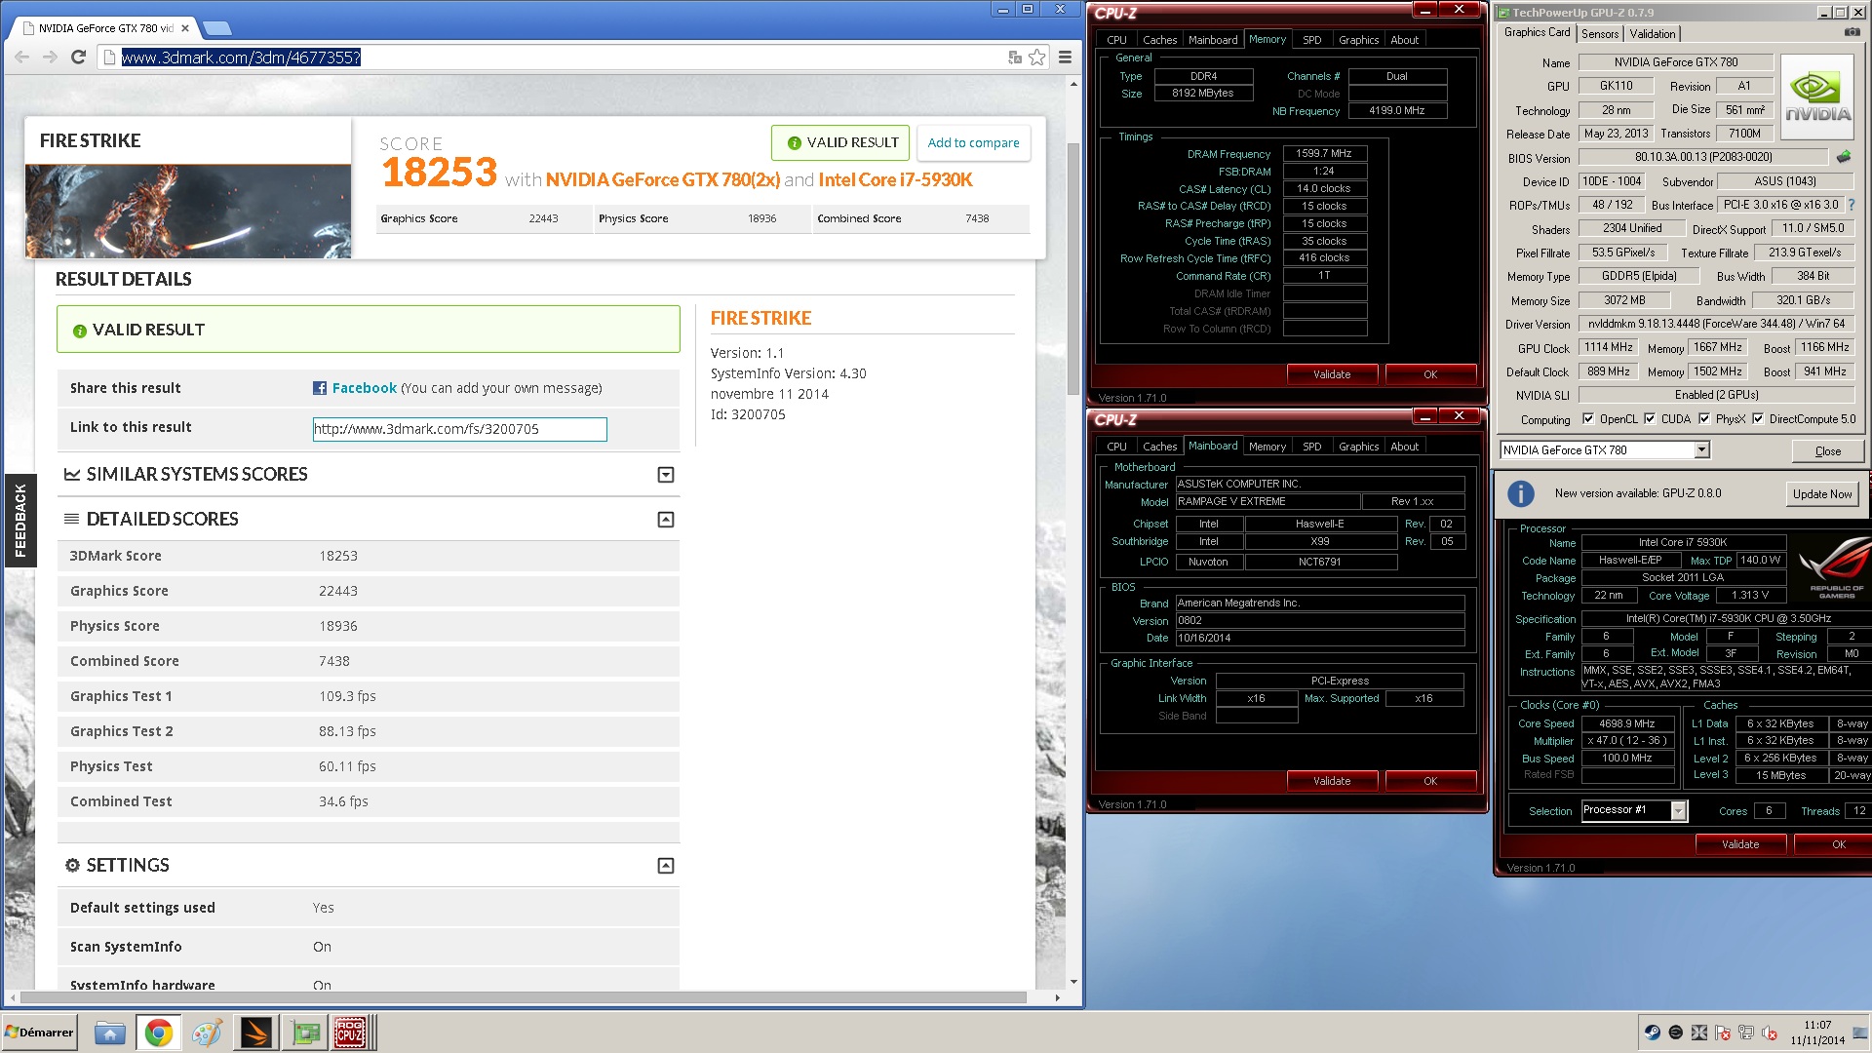Open the About tab in Mainboard CPU-Z window
This screenshot has height=1053, width=1872.
1404,447
